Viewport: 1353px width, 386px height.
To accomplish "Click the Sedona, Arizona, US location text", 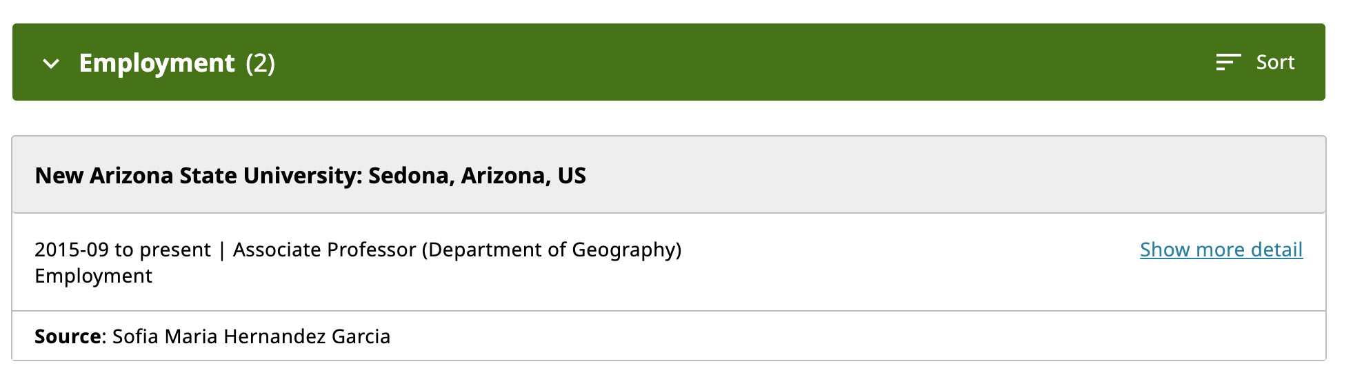I will [477, 176].
